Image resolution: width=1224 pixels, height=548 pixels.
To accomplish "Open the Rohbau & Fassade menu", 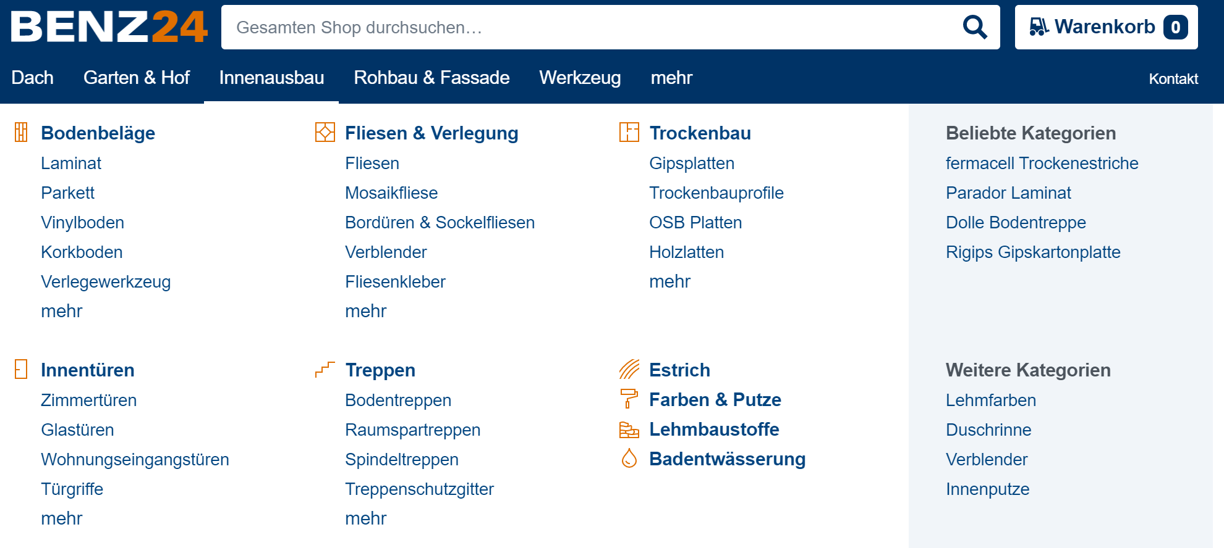I will click(431, 78).
